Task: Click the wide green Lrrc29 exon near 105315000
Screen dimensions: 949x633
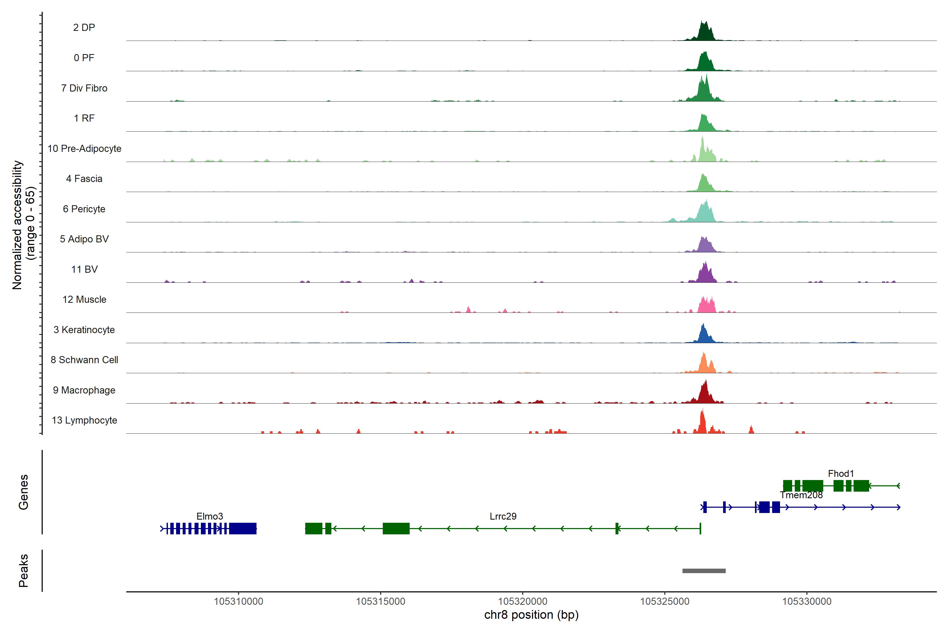Action: pos(396,529)
